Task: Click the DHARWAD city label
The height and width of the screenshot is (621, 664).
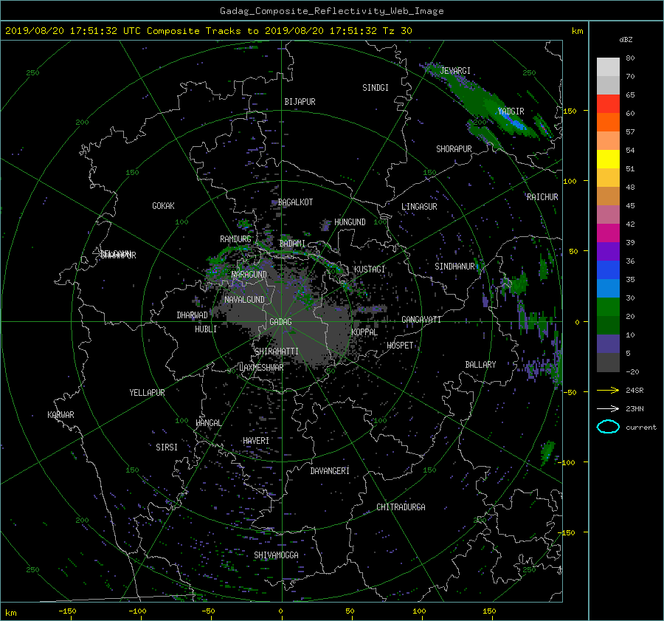Action: click(x=192, y=315)
